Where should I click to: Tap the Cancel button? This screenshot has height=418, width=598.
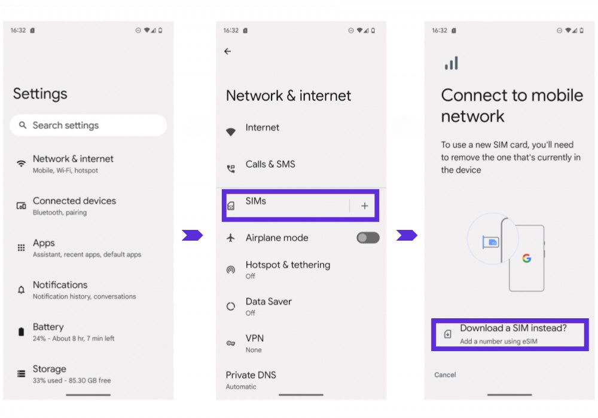pos(445,375)
